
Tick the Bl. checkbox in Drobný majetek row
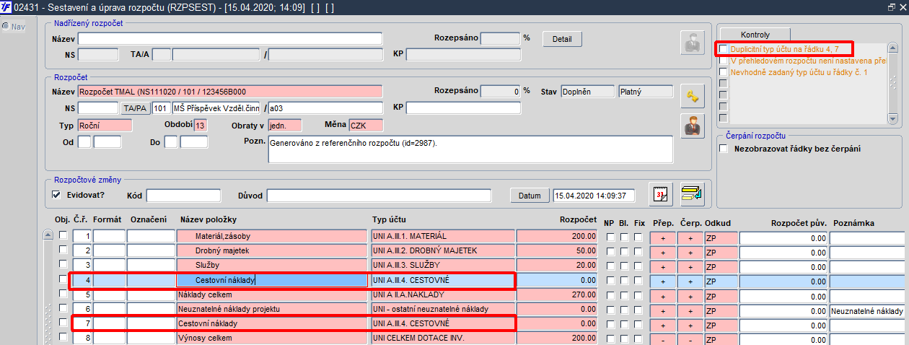[624, 250]
